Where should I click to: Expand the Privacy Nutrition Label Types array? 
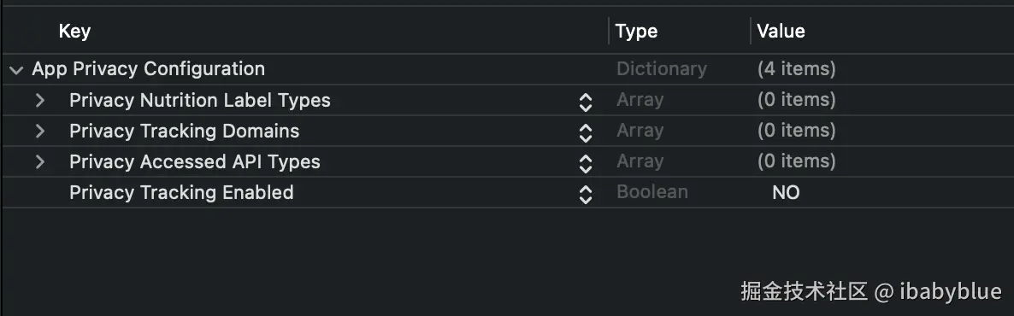tap(40, 100)
